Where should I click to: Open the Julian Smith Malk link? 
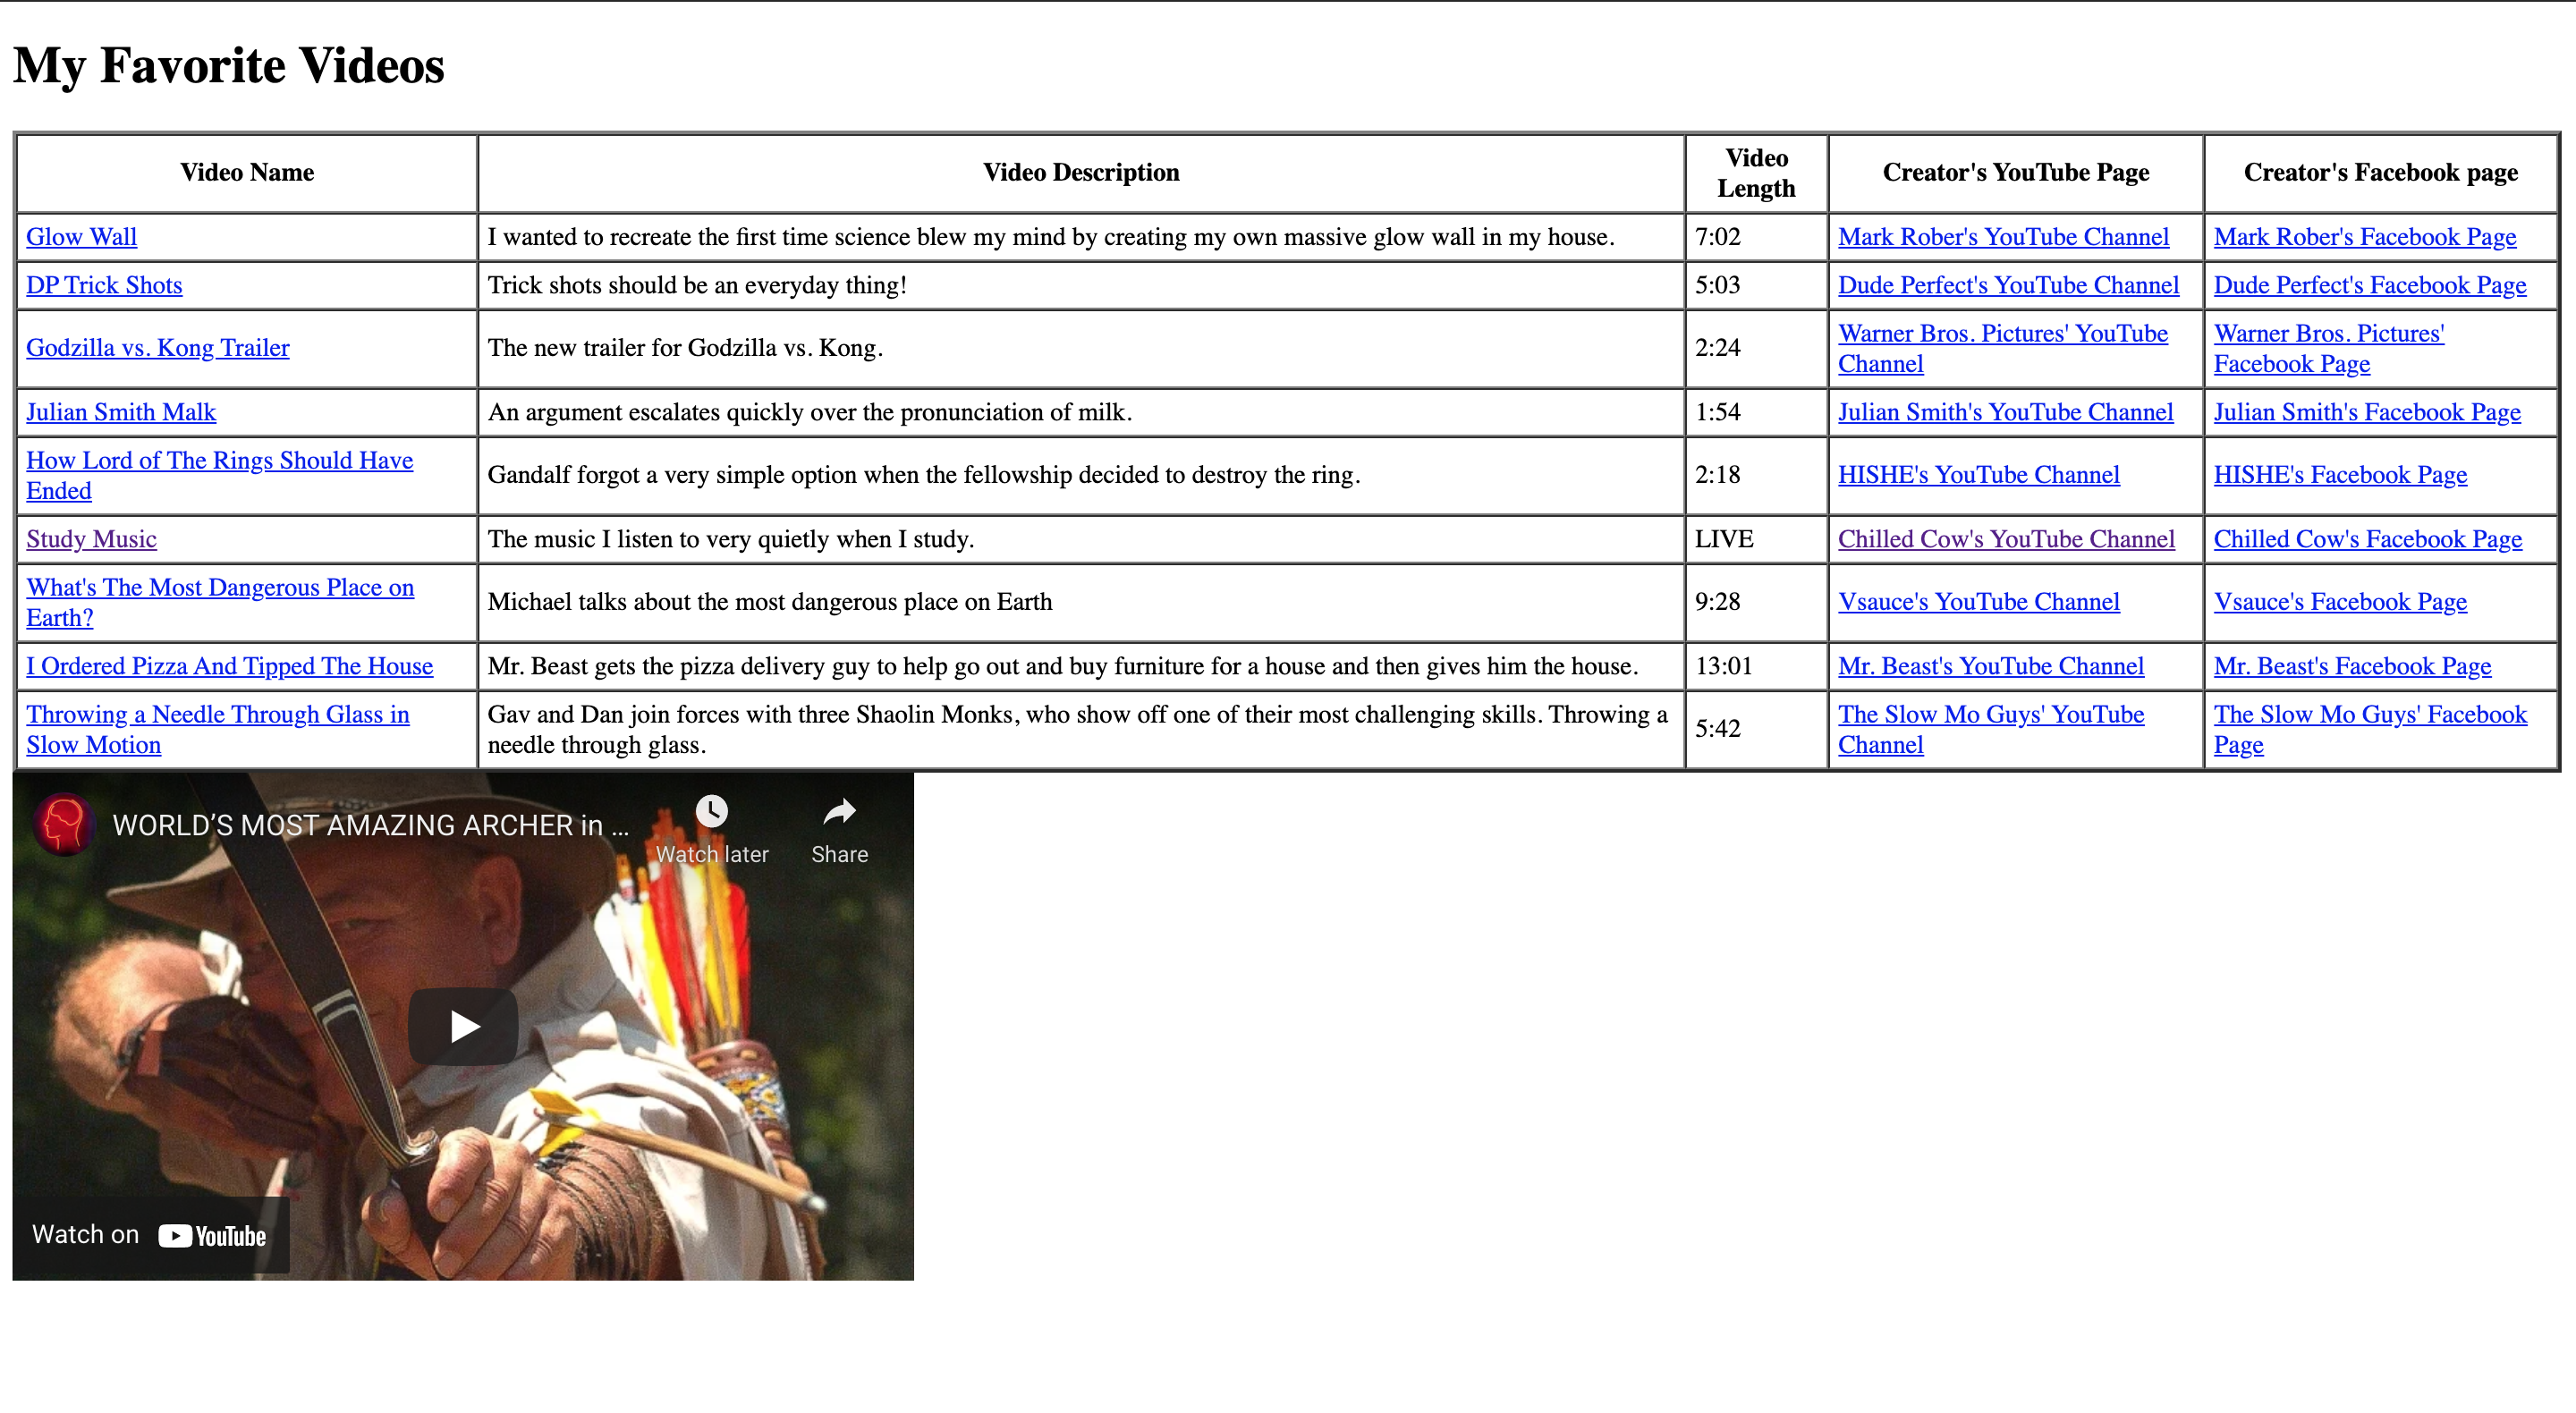point(120,412)
